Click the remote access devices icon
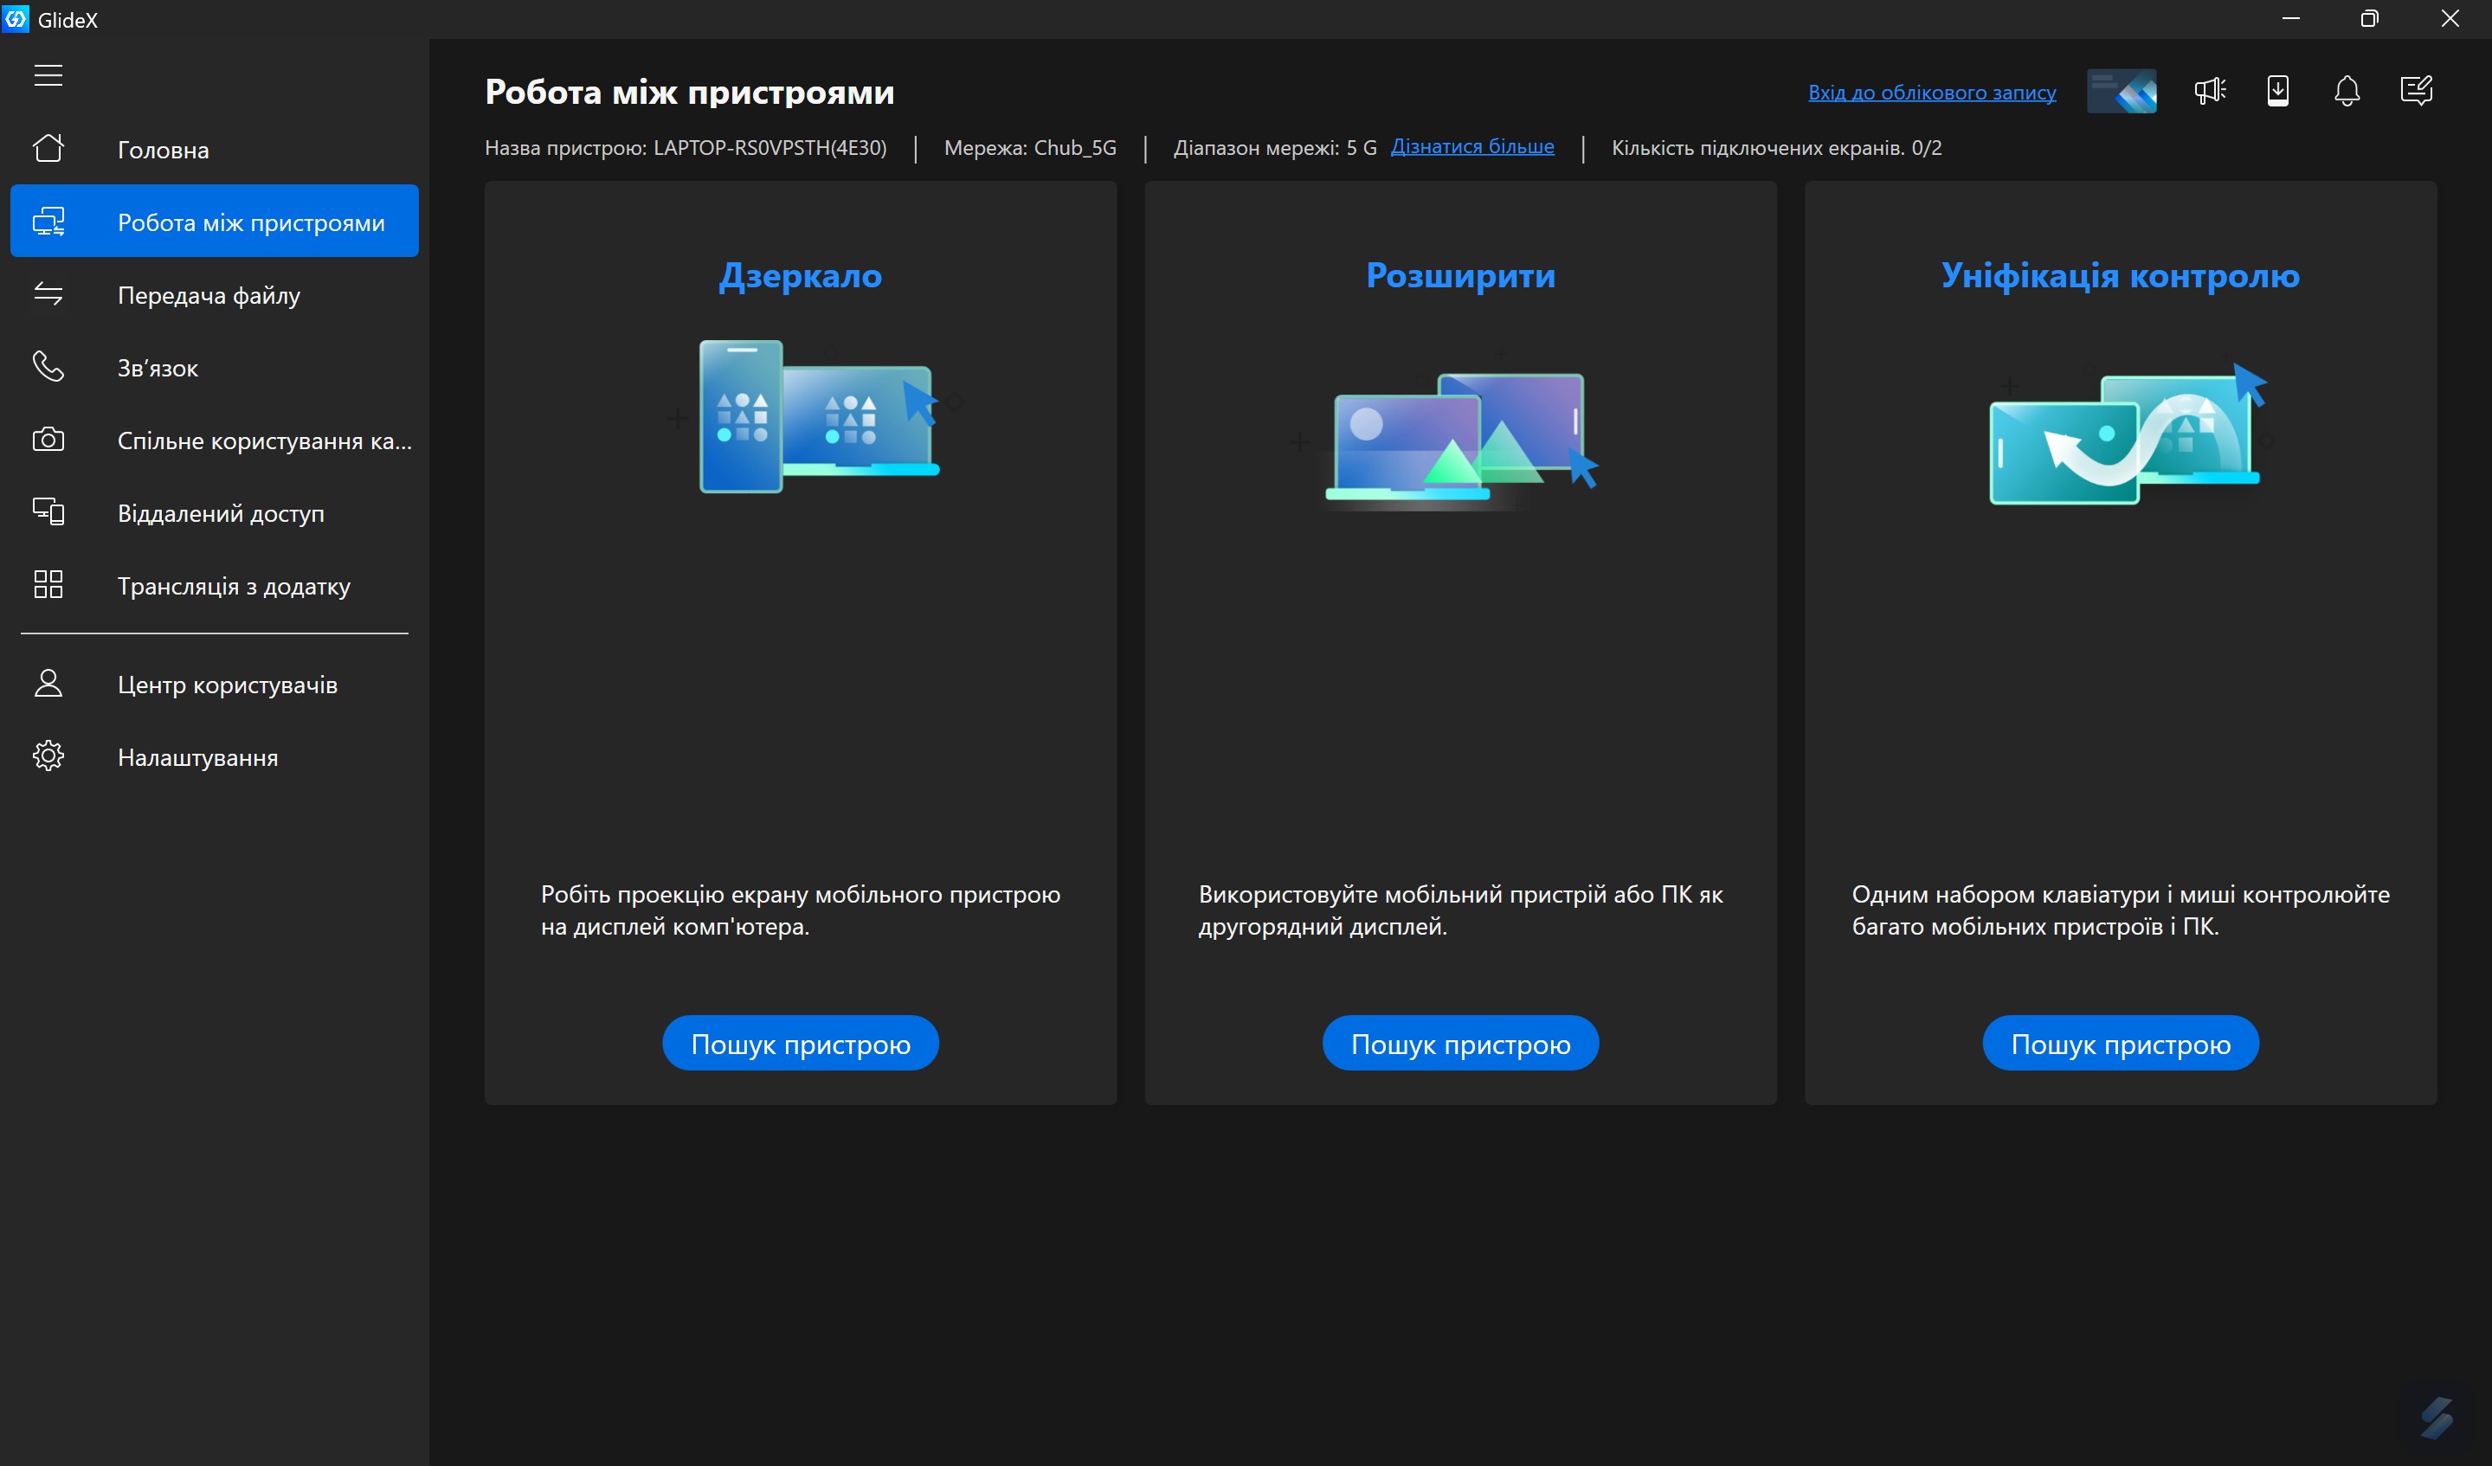Image resolution: width=2492 pixels, height=1466 pixels. pyautogui.click(x=48, y=512)
